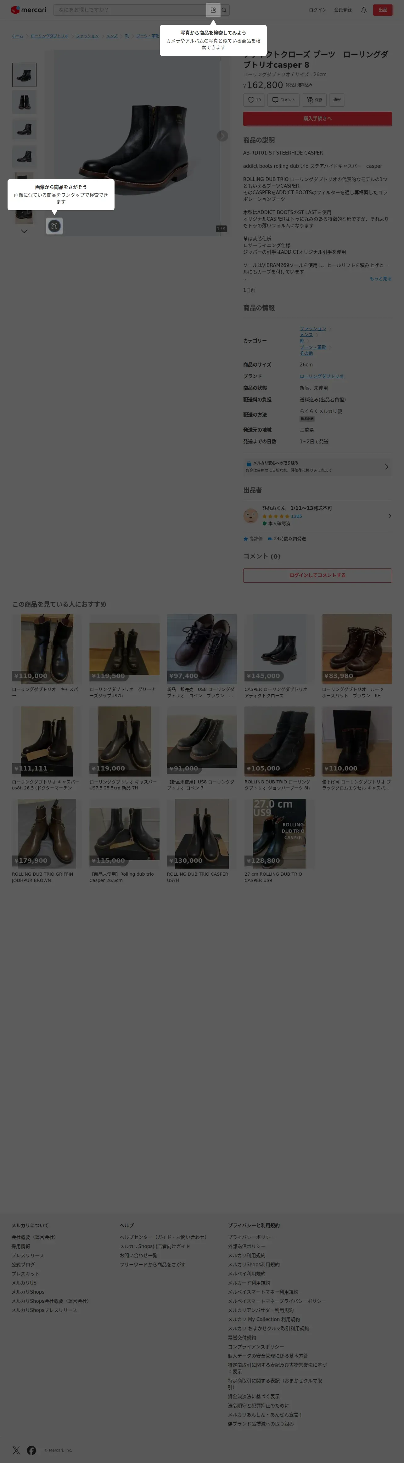Click the 写真から商品を検索してみよう tooltip
This screenshot has height=1463, width=404.
coord(213,40)
